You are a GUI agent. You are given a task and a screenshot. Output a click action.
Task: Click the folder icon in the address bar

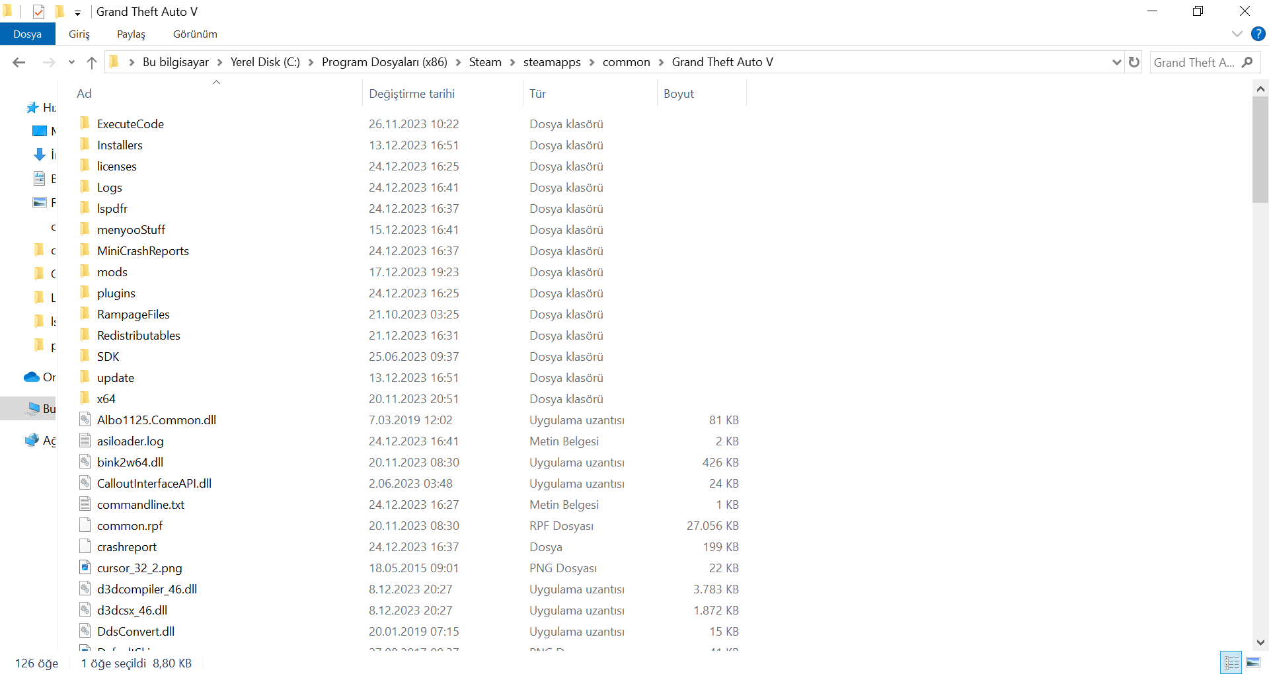point(114,62)
